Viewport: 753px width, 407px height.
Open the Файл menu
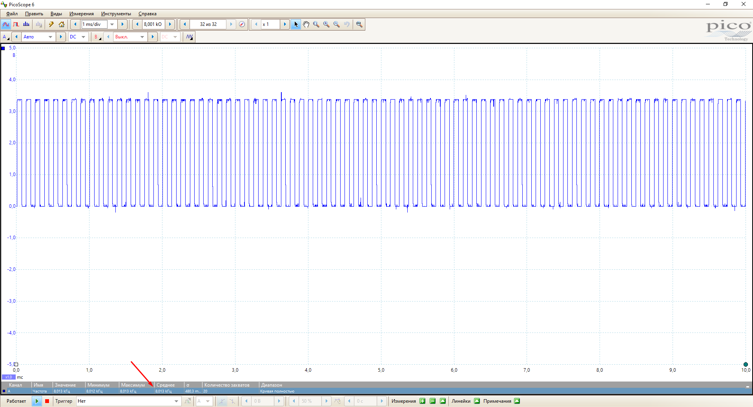pos(12,14)
